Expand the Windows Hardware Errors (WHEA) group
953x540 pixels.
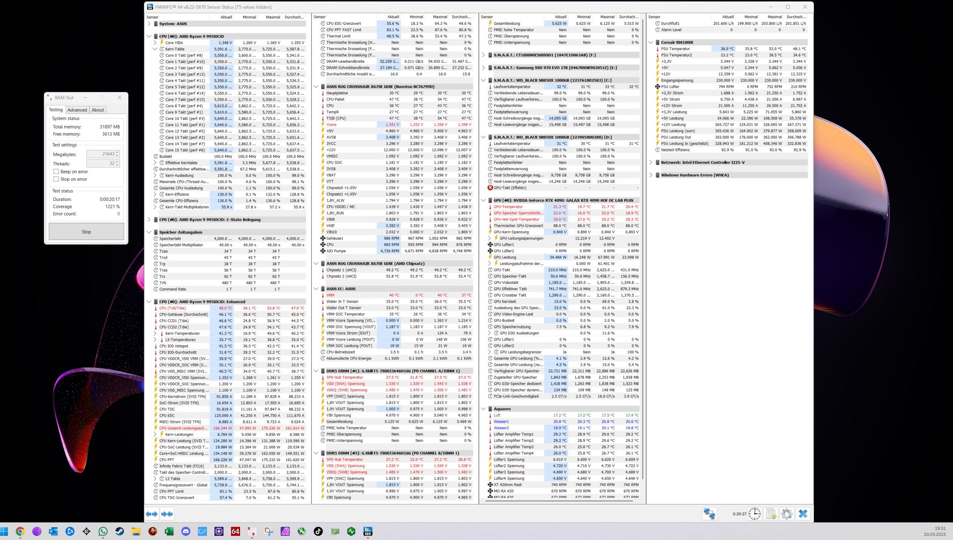pos(651,175)
